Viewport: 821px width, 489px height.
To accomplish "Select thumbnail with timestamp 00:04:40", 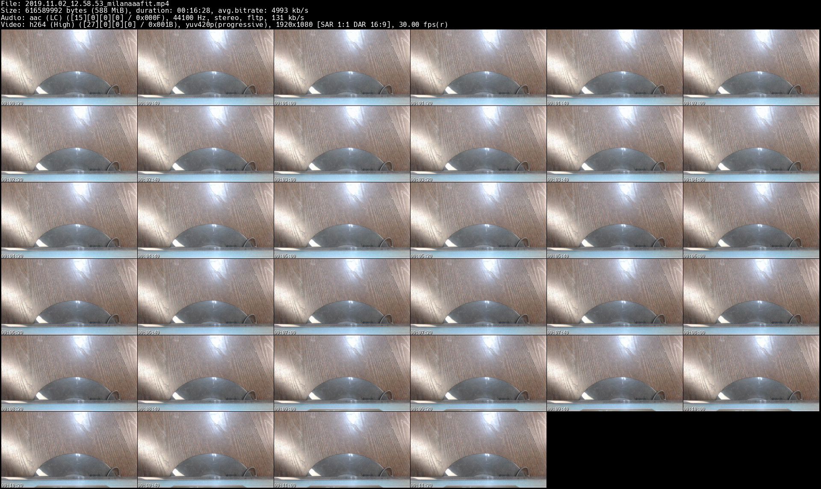I will (205, 220).
